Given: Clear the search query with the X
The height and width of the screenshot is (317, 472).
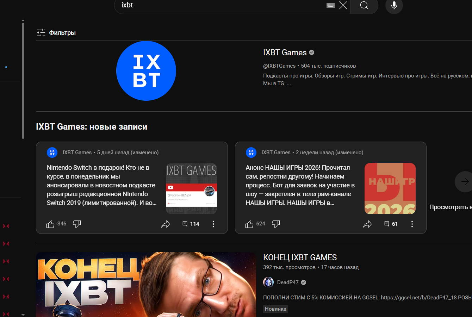Looking at the screenshot, I should pos(343,5).
